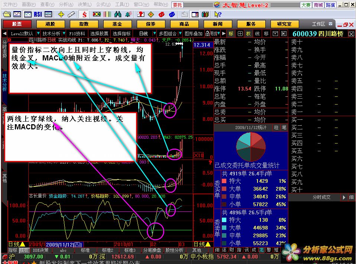Select the 分笔操盘 bottom tab
356x264 pixels.
tap(152, 250)
